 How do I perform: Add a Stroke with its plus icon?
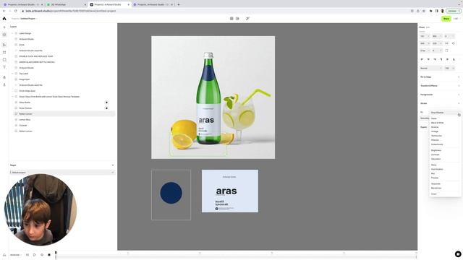click(459, 103)
